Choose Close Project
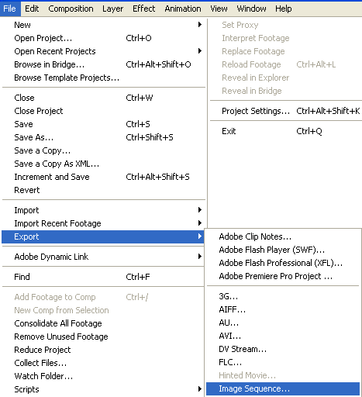 tap(103, 111)
